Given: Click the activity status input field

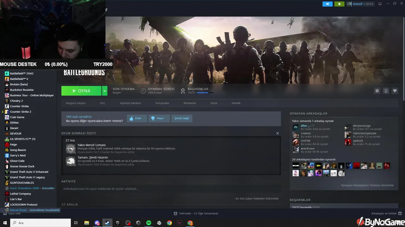Looking at the screenshot, I should pos(171,189).
